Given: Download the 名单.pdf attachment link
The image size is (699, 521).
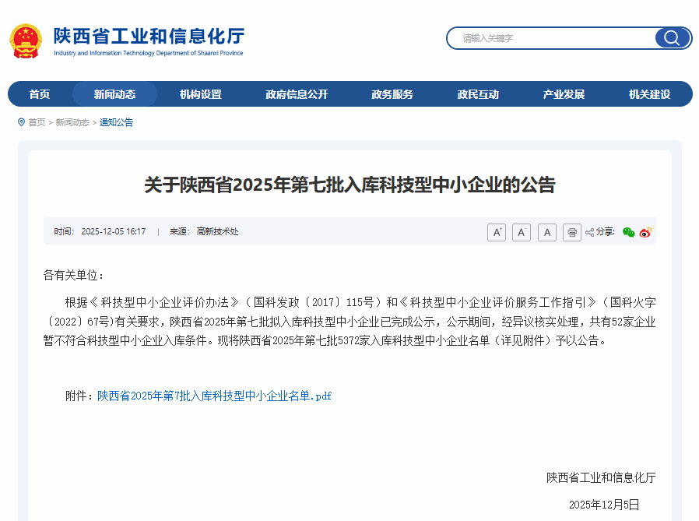Looking at the screenshot, I should pos(214,396).
